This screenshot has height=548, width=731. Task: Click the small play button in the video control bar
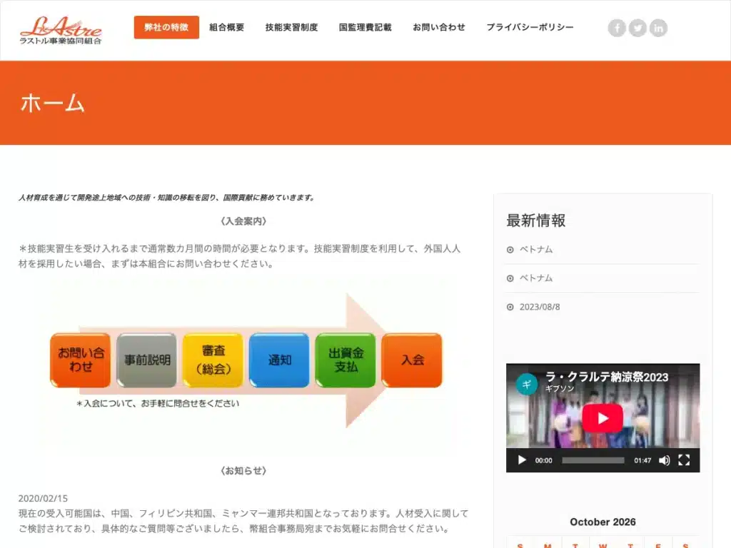pyautogui.click(x=522, y=460)
